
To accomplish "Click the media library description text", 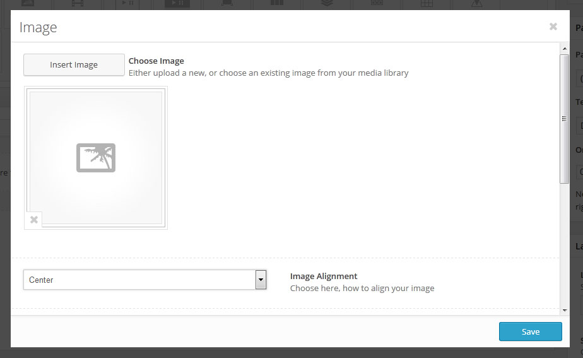I will pos(268,73).
